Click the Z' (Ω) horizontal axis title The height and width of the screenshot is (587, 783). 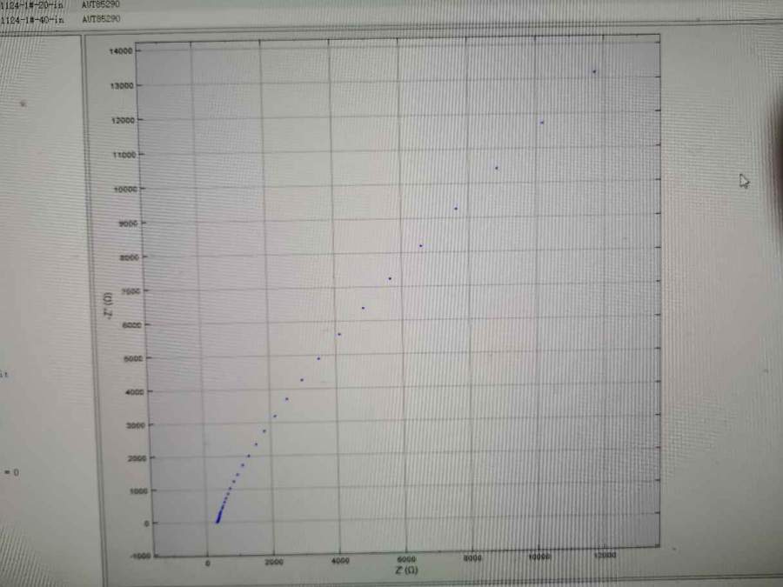pos(406,570)
